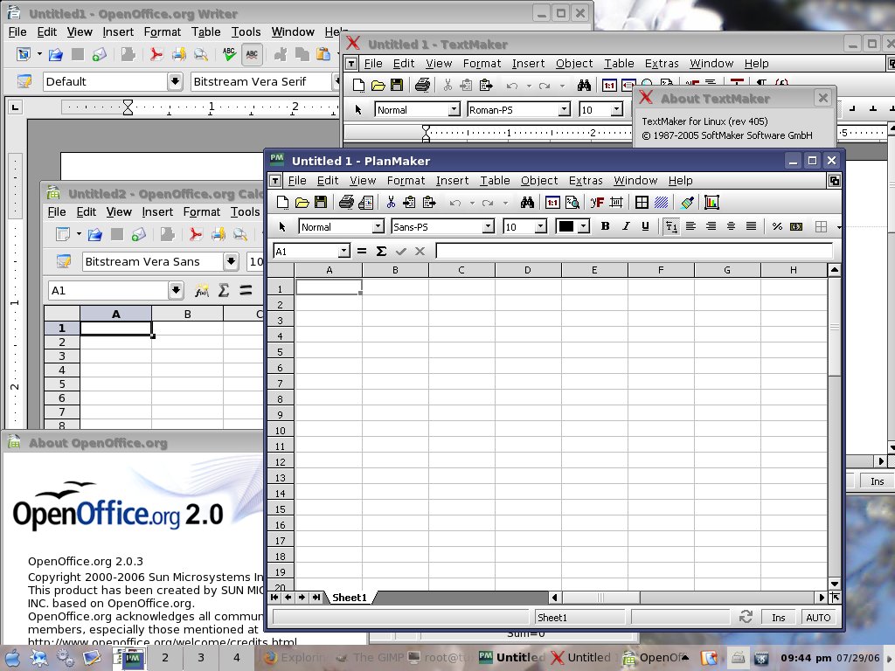Click Open file icon in PlanMaker toolbar

pyautogui.click(x=302, y=202)
